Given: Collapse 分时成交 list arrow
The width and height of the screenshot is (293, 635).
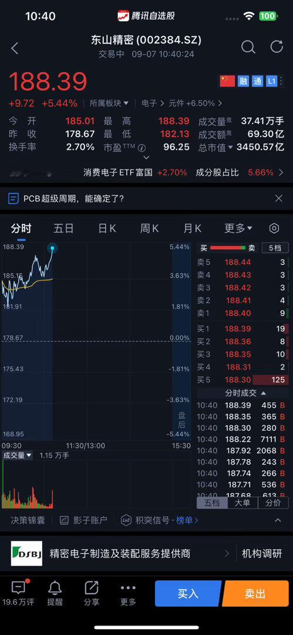Looking at the screenshot, I should [x=264, y=393].
